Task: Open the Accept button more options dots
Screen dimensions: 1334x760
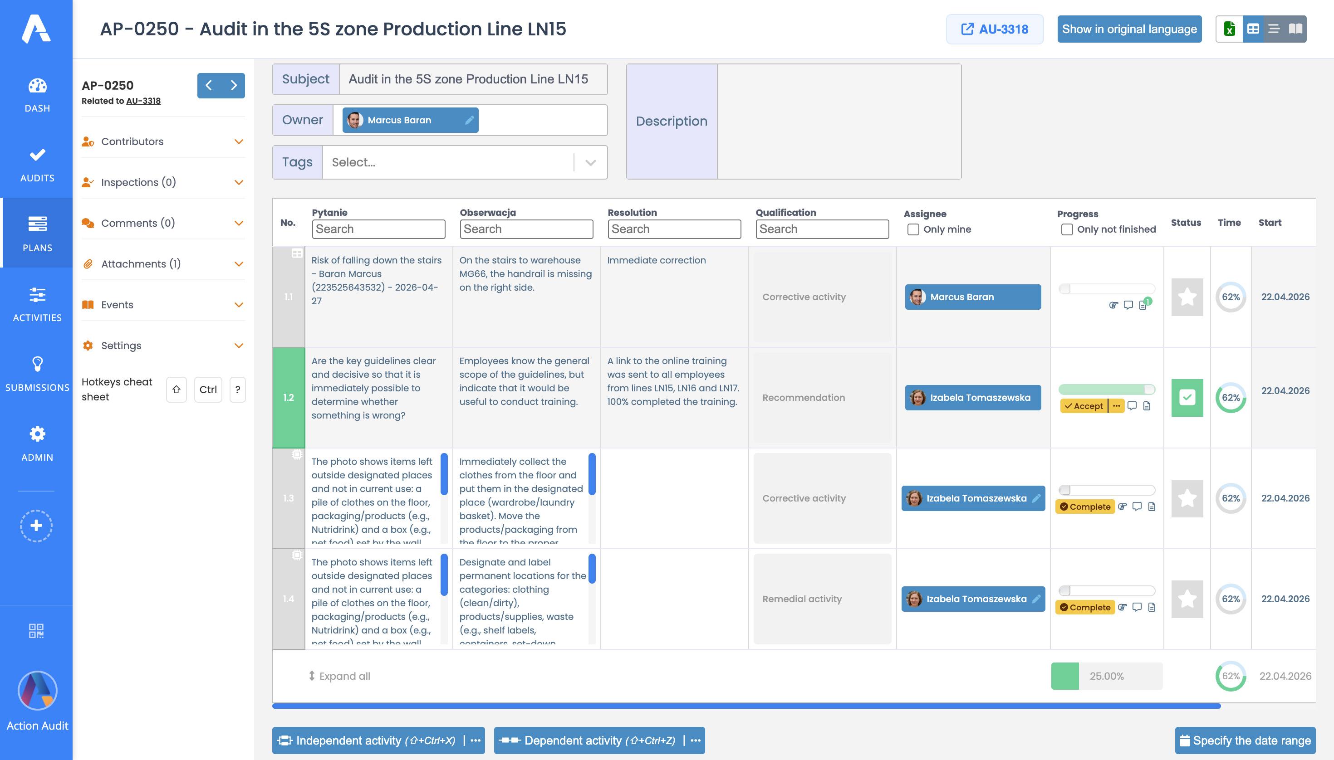Action: [x=1116, y=405]
